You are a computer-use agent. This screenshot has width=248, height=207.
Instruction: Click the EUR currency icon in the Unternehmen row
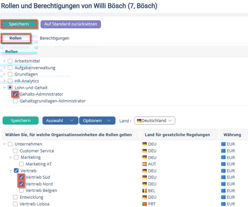coord(223,144)
